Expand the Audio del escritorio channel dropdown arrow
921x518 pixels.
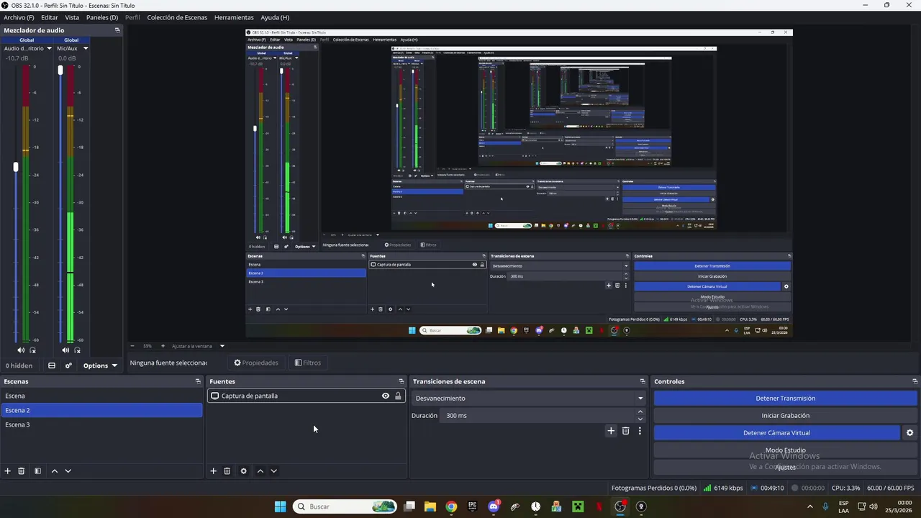(x=50, y=48)
